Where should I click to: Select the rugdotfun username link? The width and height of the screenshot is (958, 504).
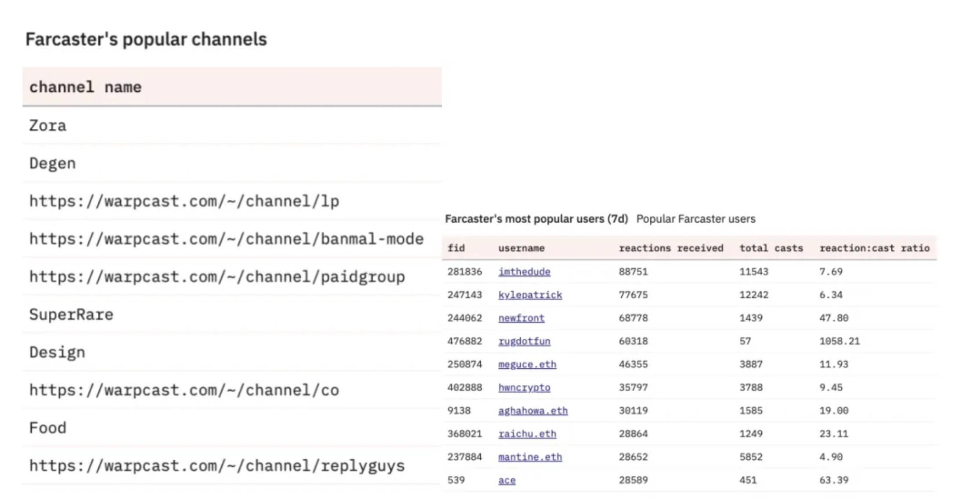524,342
